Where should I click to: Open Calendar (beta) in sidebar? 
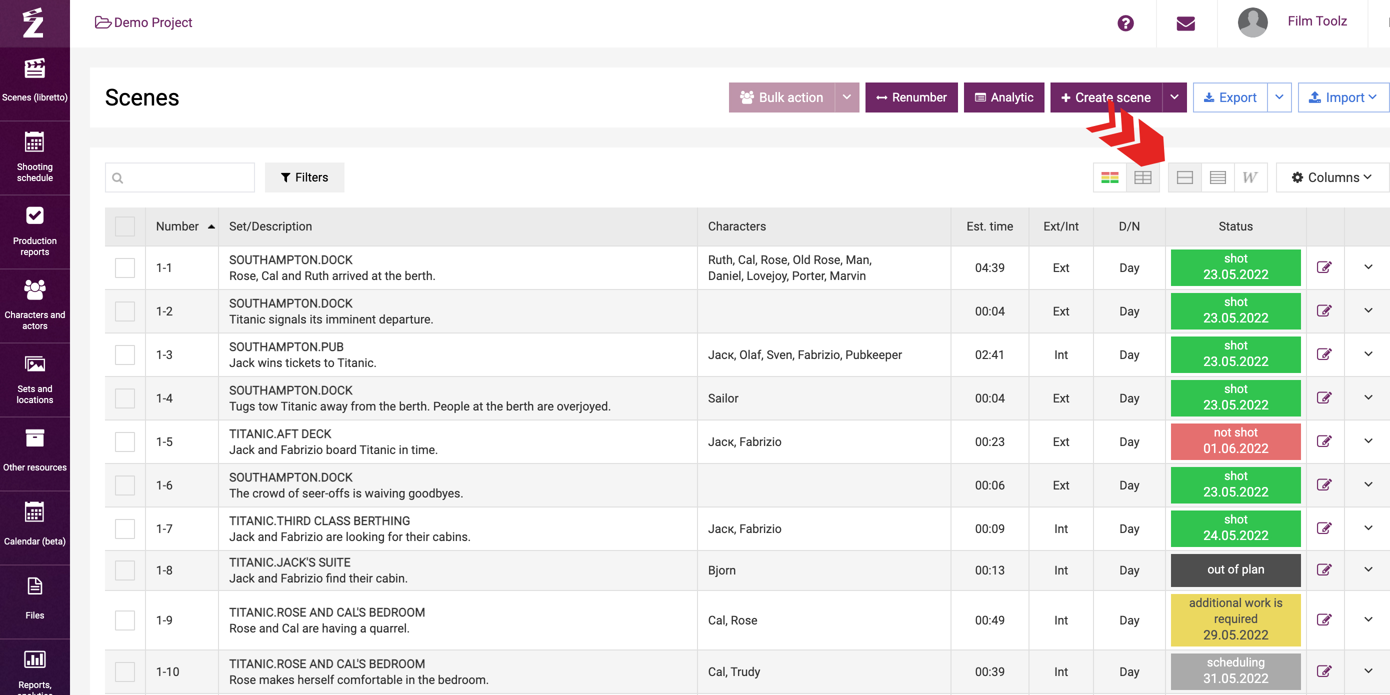(x=34, y=527)
